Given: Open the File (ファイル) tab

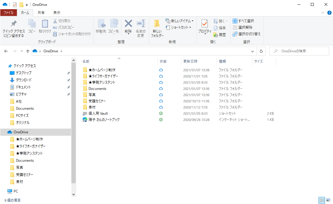Looking at the screenshot, I should (9, 13).
